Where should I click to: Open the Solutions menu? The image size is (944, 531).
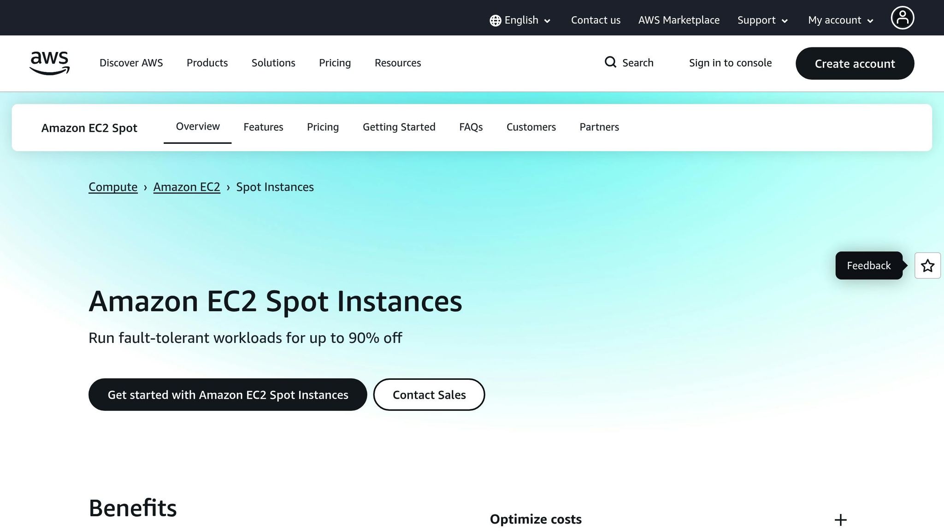click(x=273, y=63)
